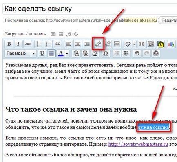
Task: Open the http://sovetywebmastera.ru link in text
Action: click(x=138, y=144)
